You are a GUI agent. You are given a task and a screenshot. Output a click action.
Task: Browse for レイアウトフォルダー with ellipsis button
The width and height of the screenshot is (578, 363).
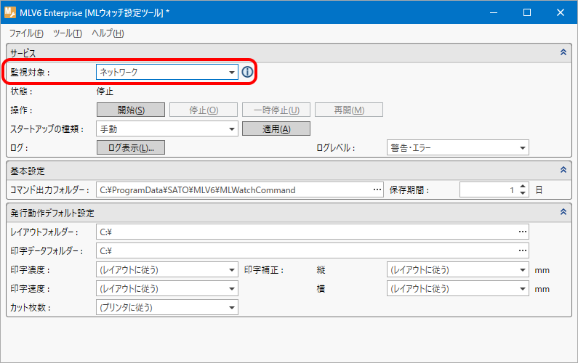point(522,232)
